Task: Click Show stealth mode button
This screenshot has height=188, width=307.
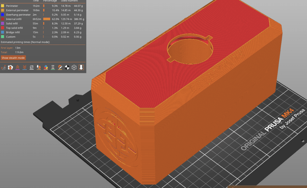Action: [x=13, y=58]
